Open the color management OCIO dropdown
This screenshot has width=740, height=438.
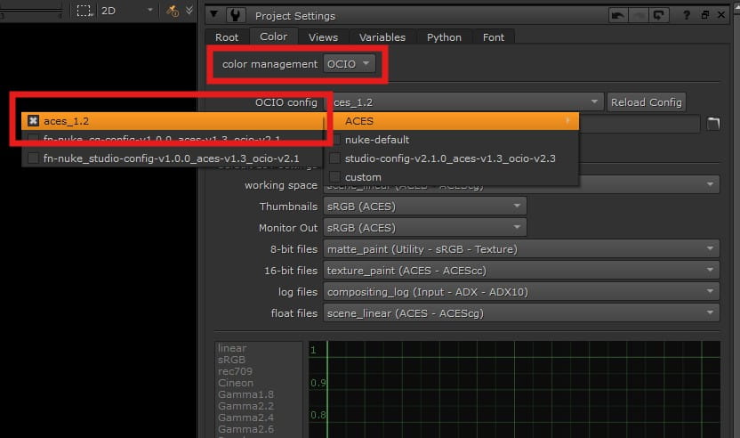click(x=350, y=64)
